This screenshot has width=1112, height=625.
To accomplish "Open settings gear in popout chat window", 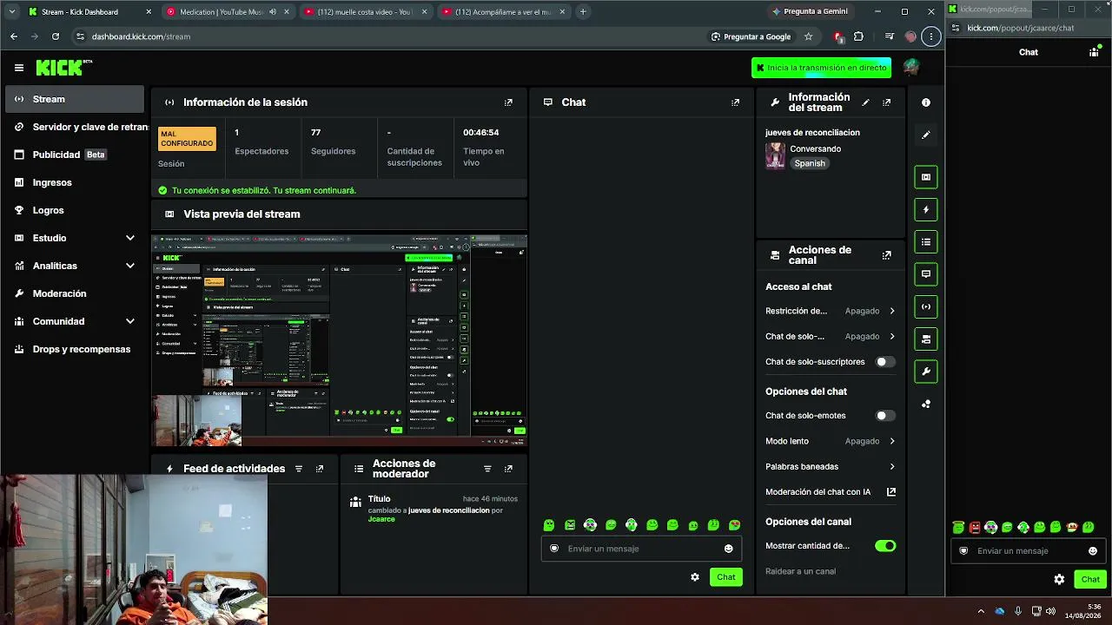I will point(1059,579).
